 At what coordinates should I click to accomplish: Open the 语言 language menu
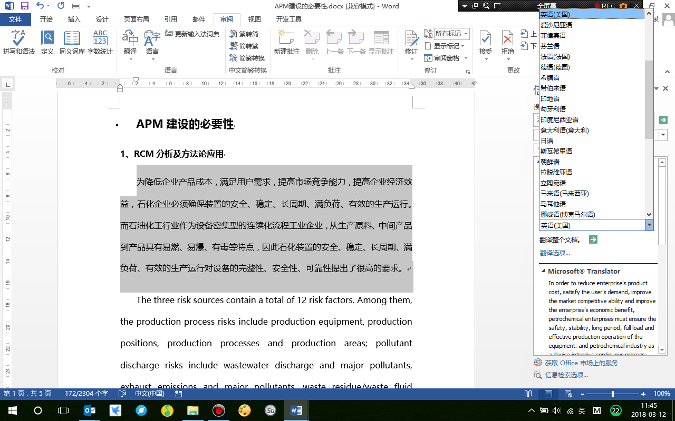tap(152, 44)
